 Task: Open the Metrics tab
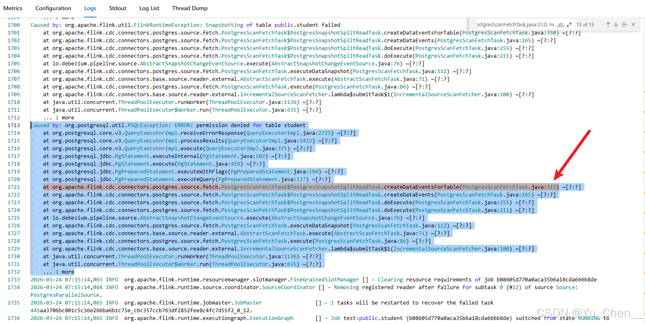13,8
